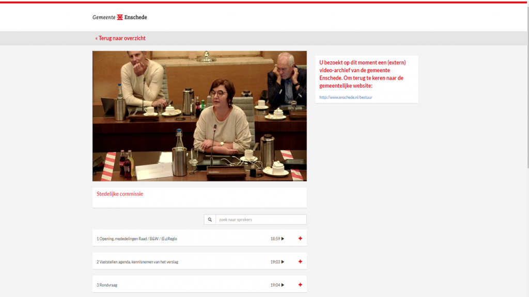
Task: Open the enschede.nl/bestuur link
Action: coord(345,97)
